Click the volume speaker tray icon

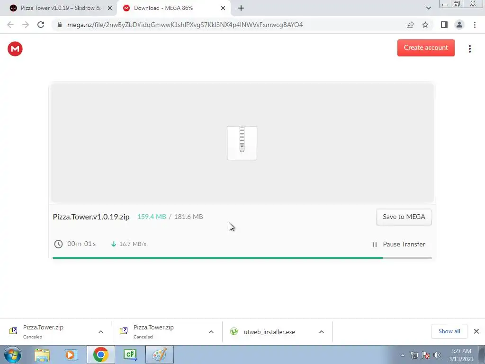[x=437, y=355]
